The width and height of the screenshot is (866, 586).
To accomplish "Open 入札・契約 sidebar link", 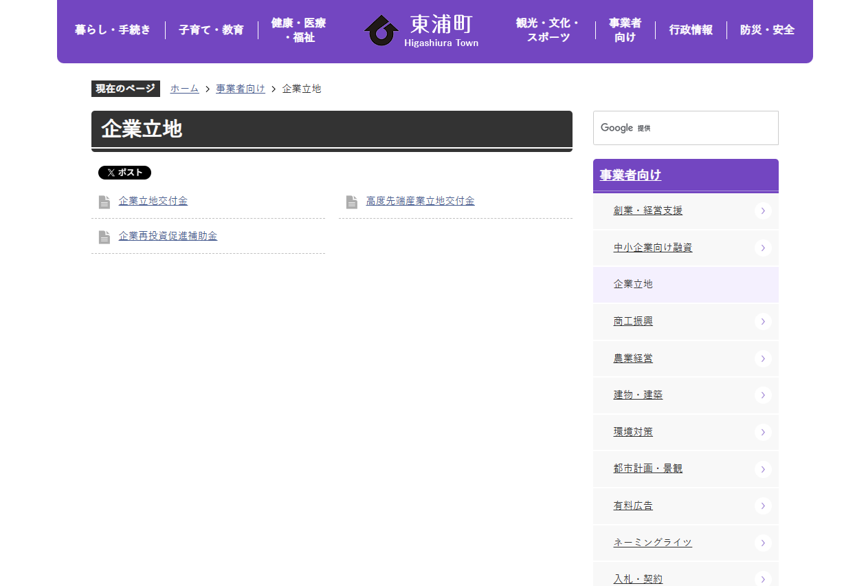I will click(x=638, y=579).
